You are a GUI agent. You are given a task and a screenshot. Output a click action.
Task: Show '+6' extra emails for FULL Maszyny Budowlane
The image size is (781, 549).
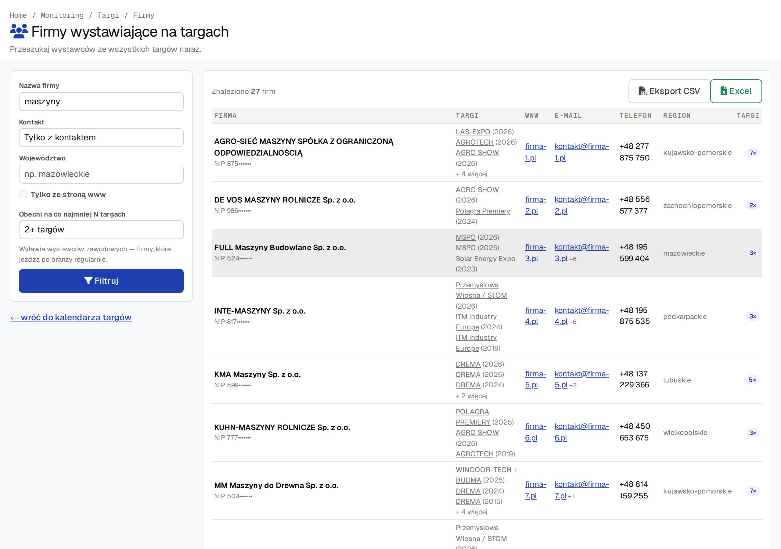click(573, 259)
